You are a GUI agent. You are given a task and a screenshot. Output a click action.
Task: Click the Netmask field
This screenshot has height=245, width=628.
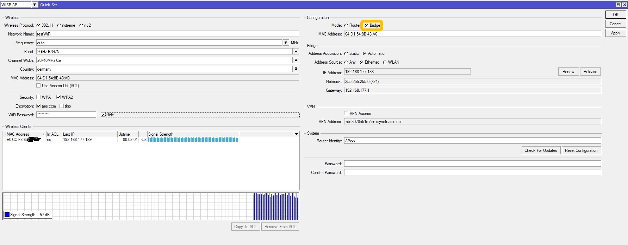tap(472, 81)
